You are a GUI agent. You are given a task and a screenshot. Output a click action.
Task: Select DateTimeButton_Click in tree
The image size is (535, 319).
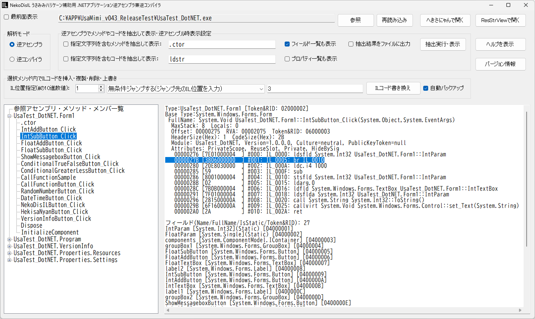click(x=52, y=198)
